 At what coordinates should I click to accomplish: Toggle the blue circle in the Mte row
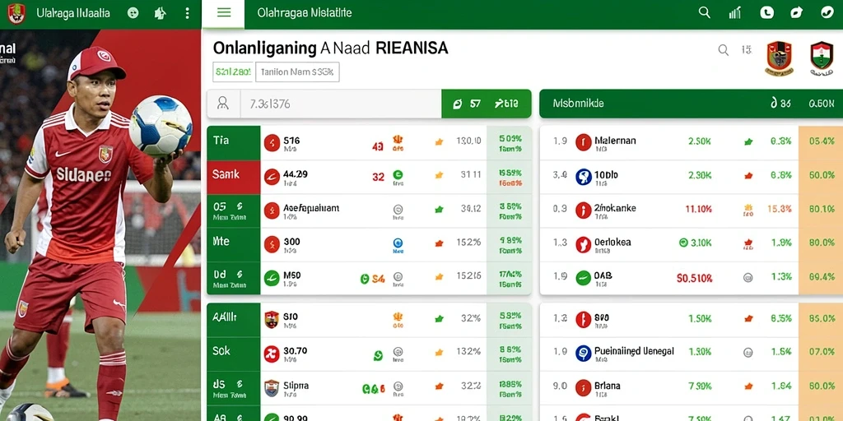398,243
